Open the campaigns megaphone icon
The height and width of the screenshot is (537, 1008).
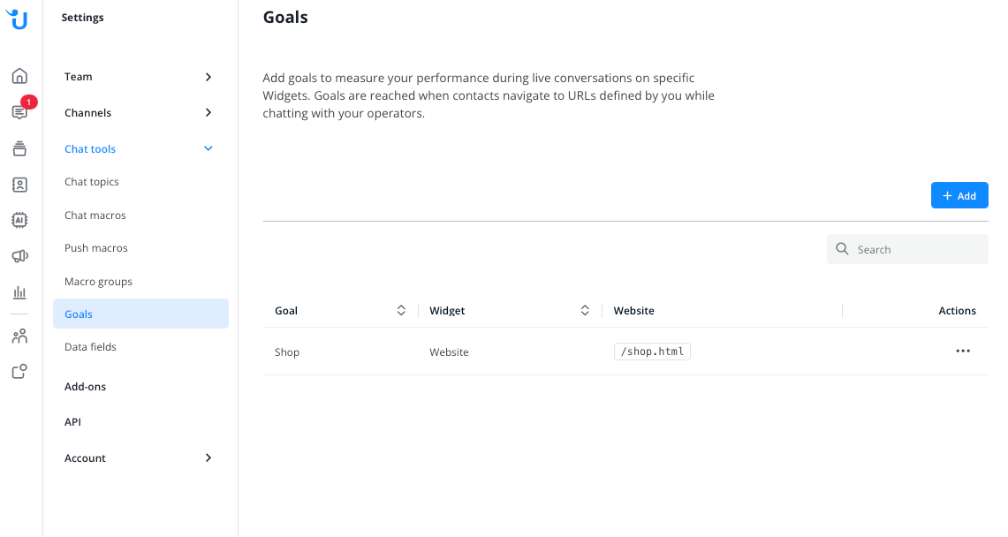coord(19,256)
